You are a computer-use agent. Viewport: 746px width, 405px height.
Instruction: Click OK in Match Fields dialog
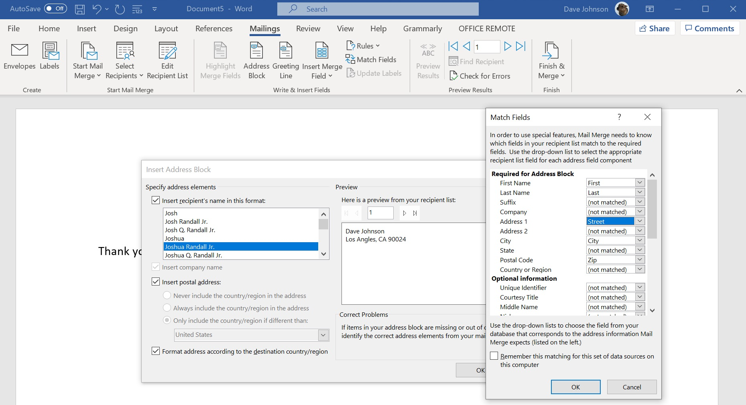[575, 387]
